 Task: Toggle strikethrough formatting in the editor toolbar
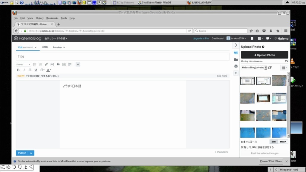point(30,70)
